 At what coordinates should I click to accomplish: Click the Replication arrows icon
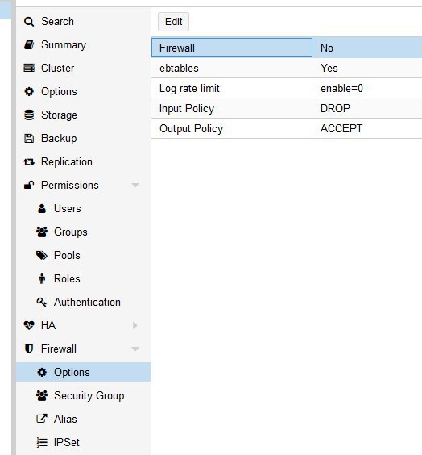(29, 162)
